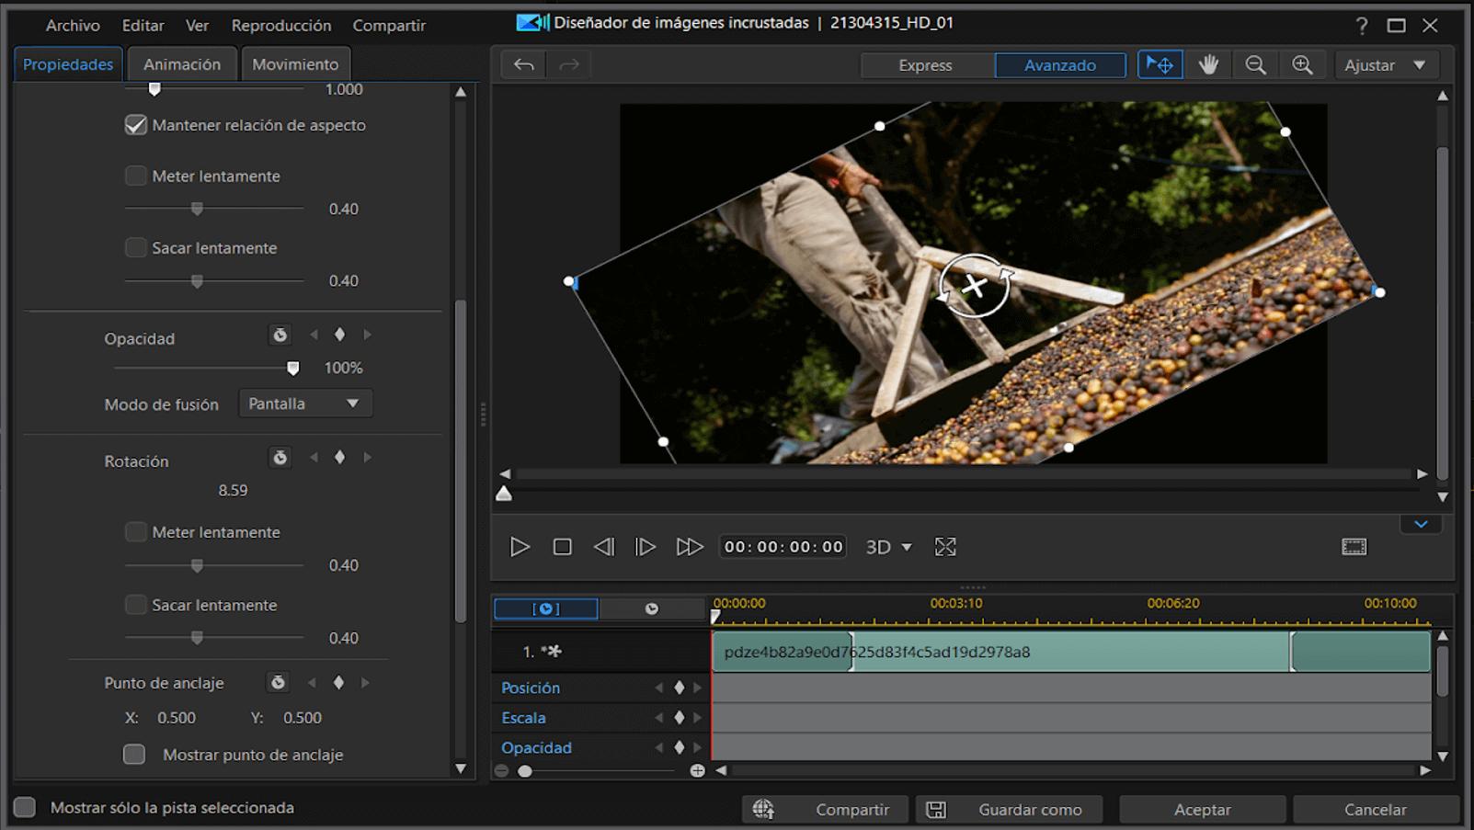Uncheck Mantener relación de aspecto
This screenshot has width=1474, height=830.
[x=134, y=124]
